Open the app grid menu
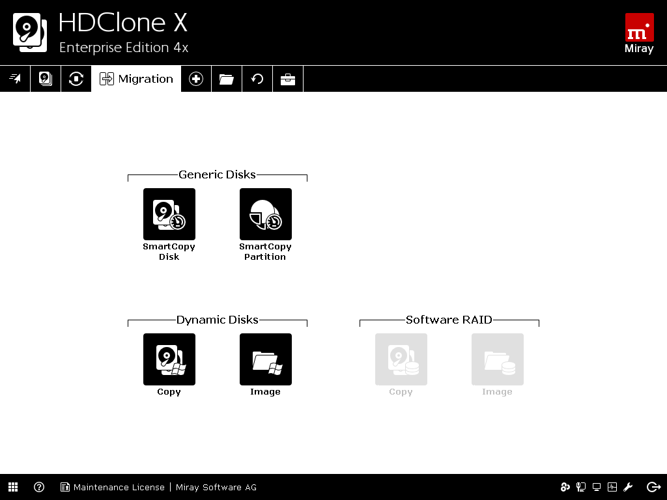 pyautogui.click(x=13, y=487)
